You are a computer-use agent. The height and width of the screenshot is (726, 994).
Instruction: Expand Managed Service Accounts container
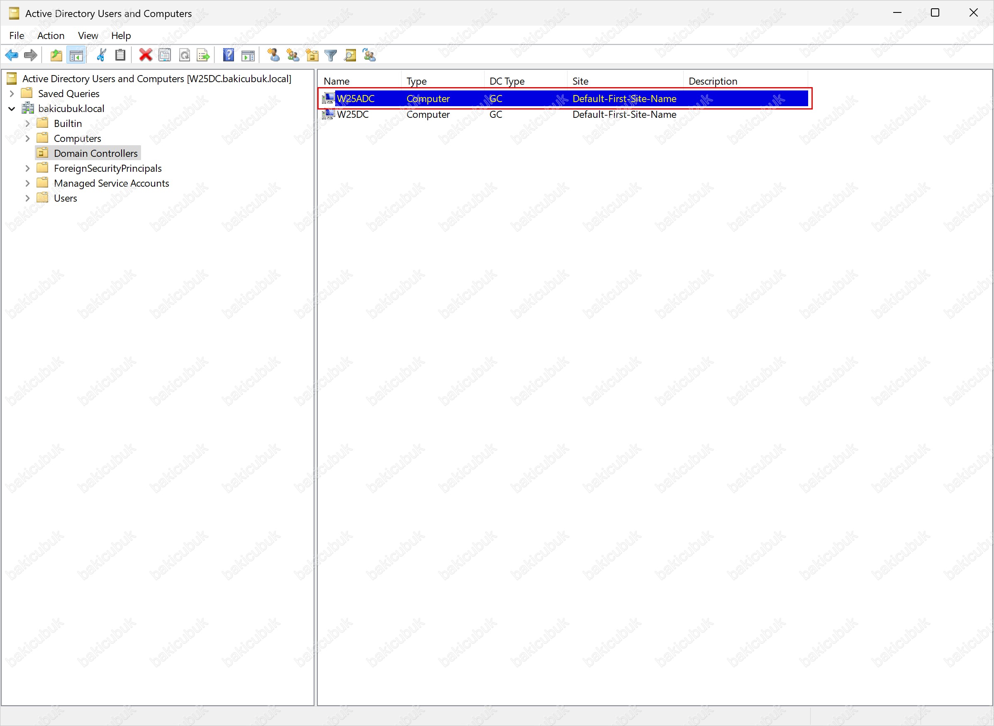[x=28, y=183]
